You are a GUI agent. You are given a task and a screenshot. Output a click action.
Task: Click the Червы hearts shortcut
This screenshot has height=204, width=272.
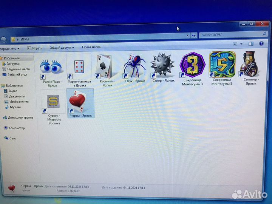pyautogui.click(x=80, y=102)
